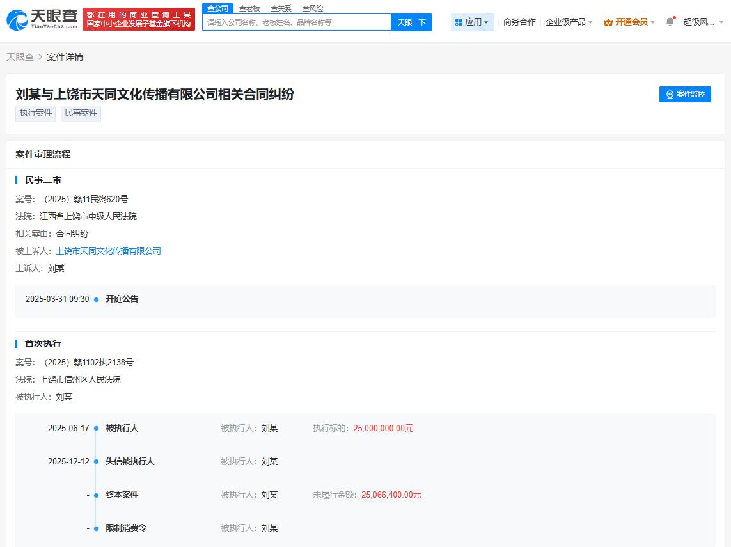Image resolution: width=731 pixels, height=547 pixels.
Task: Click the notification bell icon
Action: point(669,20)
